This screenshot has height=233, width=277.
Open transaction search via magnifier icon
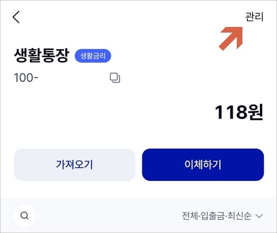[24, 216]
